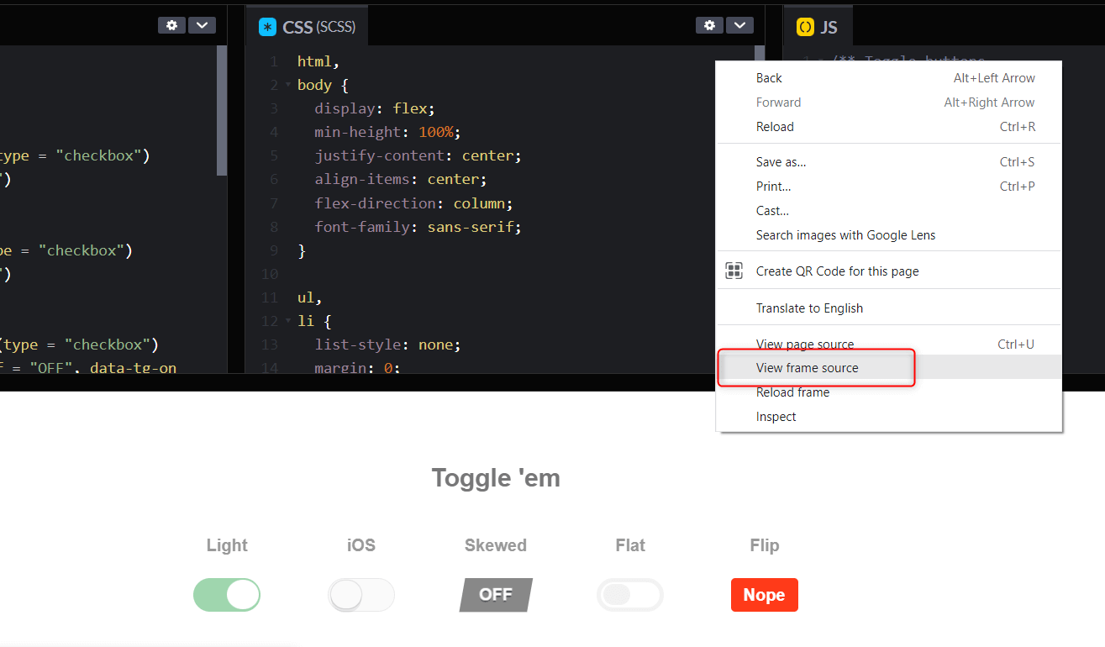Viewport: 1105px width, 647px height.
Task: Click the QR code icon in menu
Action: pyautogui.click(x=734, y=271)
